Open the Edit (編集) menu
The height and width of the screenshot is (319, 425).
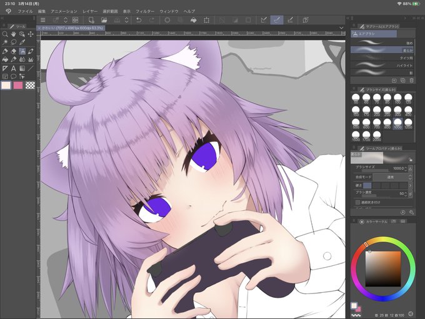click(x=42, y=11)
